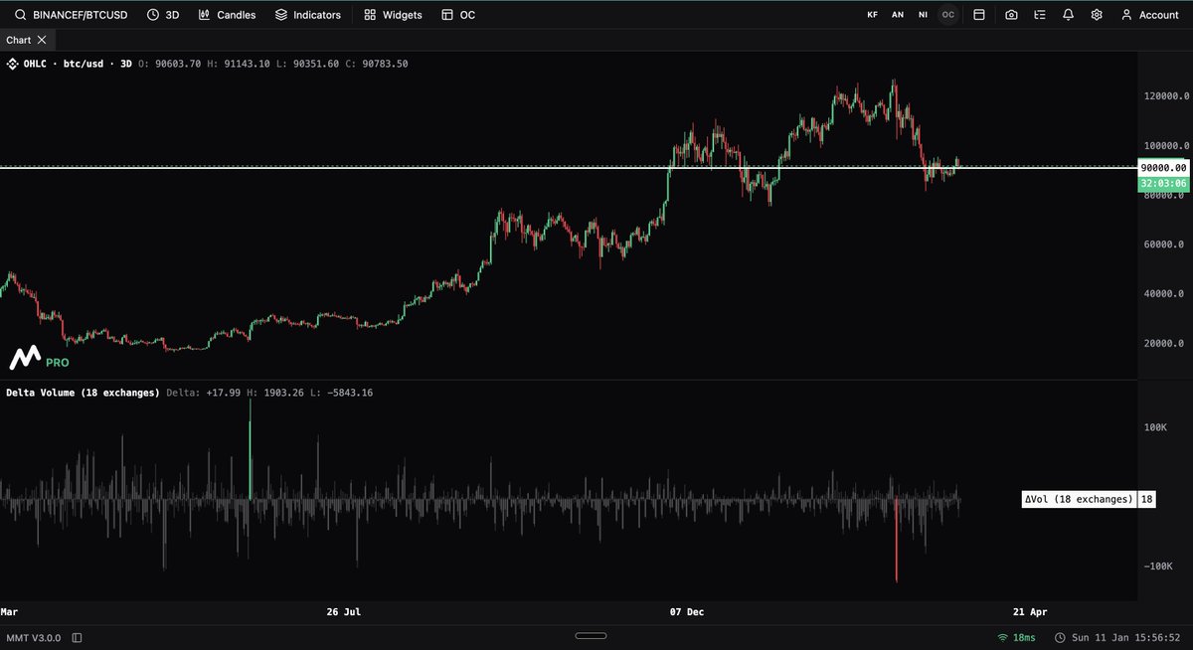Click the 100K delta volume axis label
This screenshot has height=650, width=1193.
tap(1156, 428)
